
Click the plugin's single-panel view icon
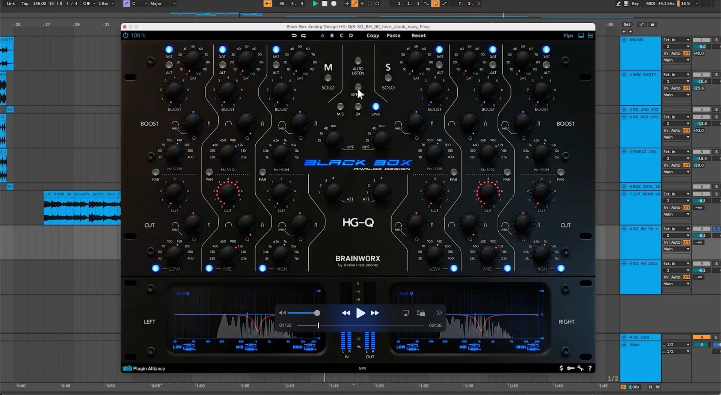click(581, 35)
